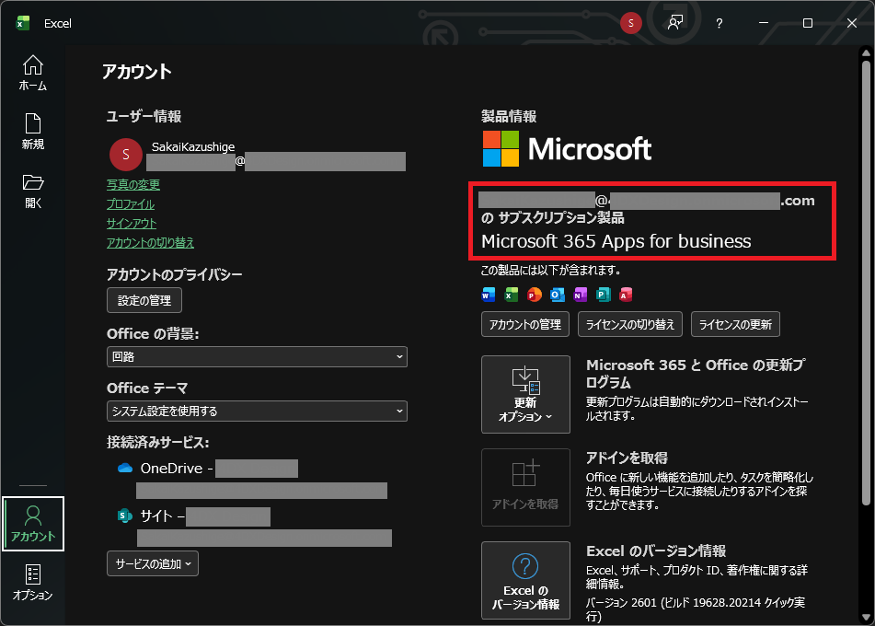
Task: Click the OneNote app icon
Action: (x=581, y=295)
